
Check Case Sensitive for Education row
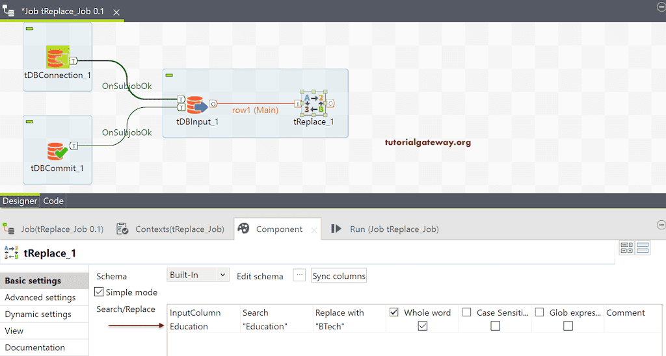[x=495, y=326]
